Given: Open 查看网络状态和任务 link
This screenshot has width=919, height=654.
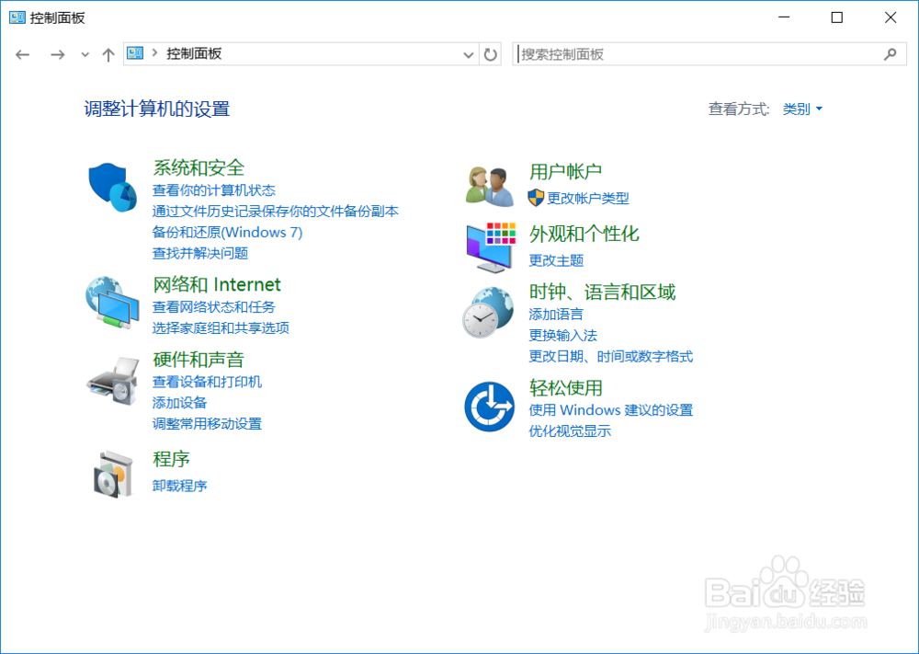Looking at the screenshot, I should (213, 307).
